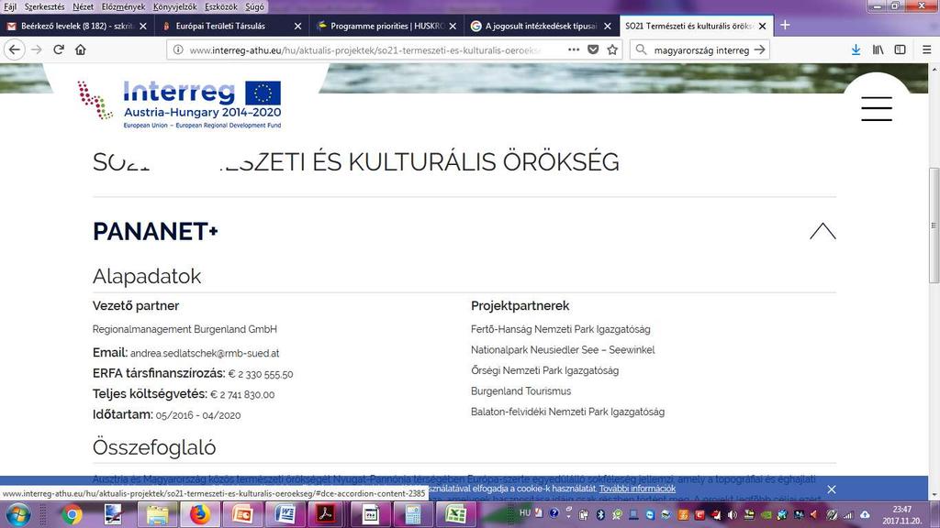Open page actions three-dot menu
The width and height of the screenshot is (940, 528).
pyautogui.click(x=574, y=49)
